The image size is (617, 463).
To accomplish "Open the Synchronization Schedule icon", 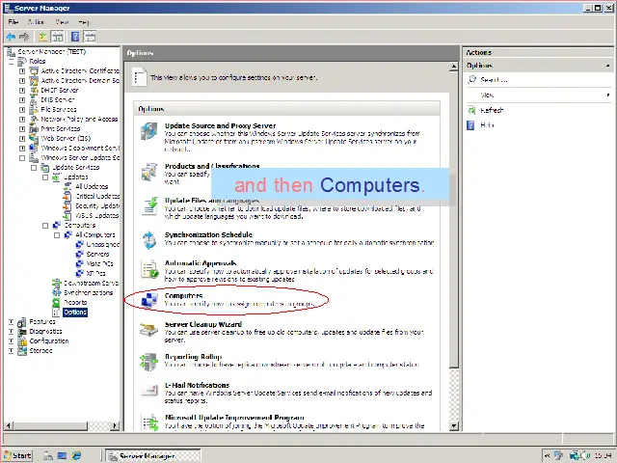I will pyautogui.click(x=149, y=240).
